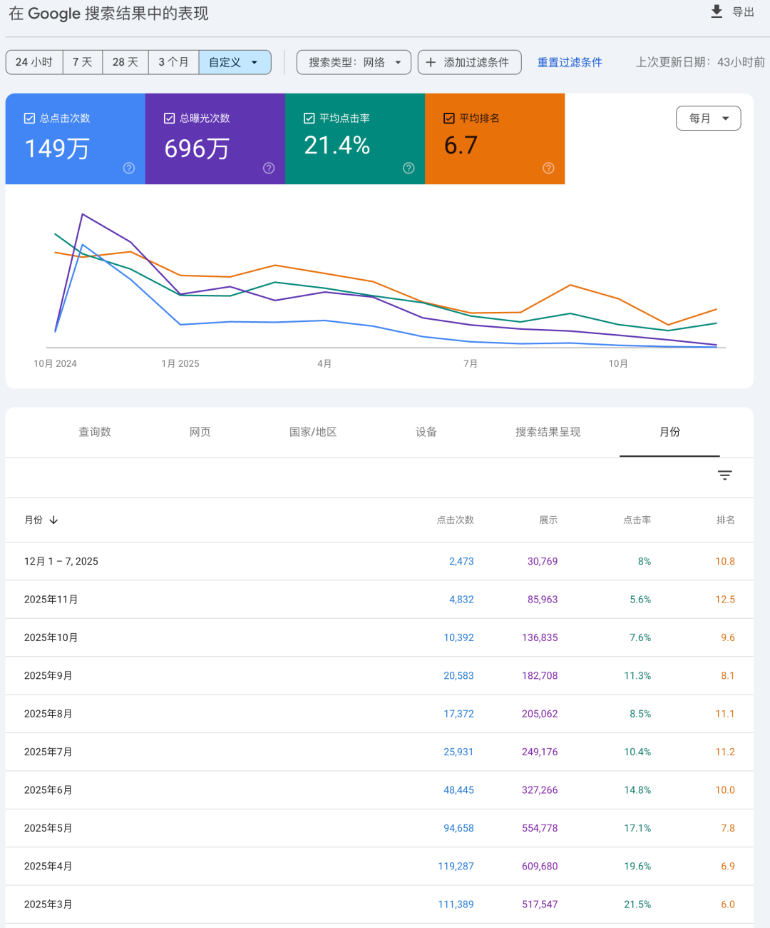Sort by 点击次数 column header
The width and height of the screenshot is (770, 928).
click(455, 520)
